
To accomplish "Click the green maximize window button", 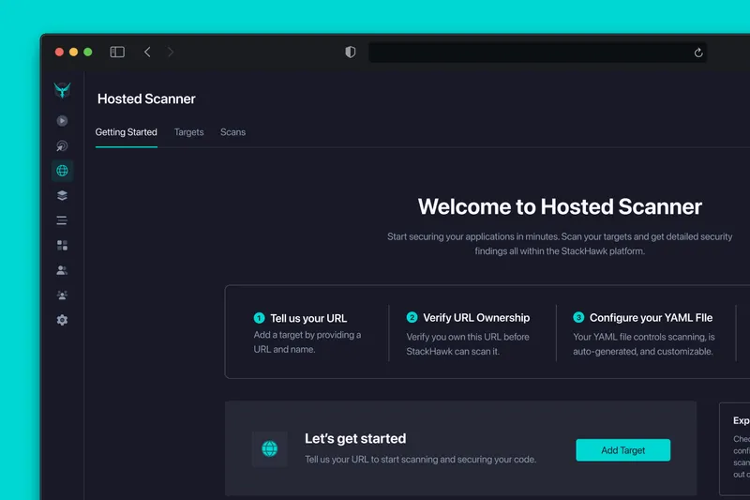I will (x=88, y=53).
